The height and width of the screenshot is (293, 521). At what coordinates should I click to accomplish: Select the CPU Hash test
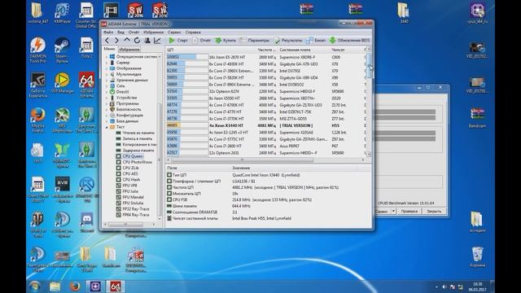pos(131,180)
